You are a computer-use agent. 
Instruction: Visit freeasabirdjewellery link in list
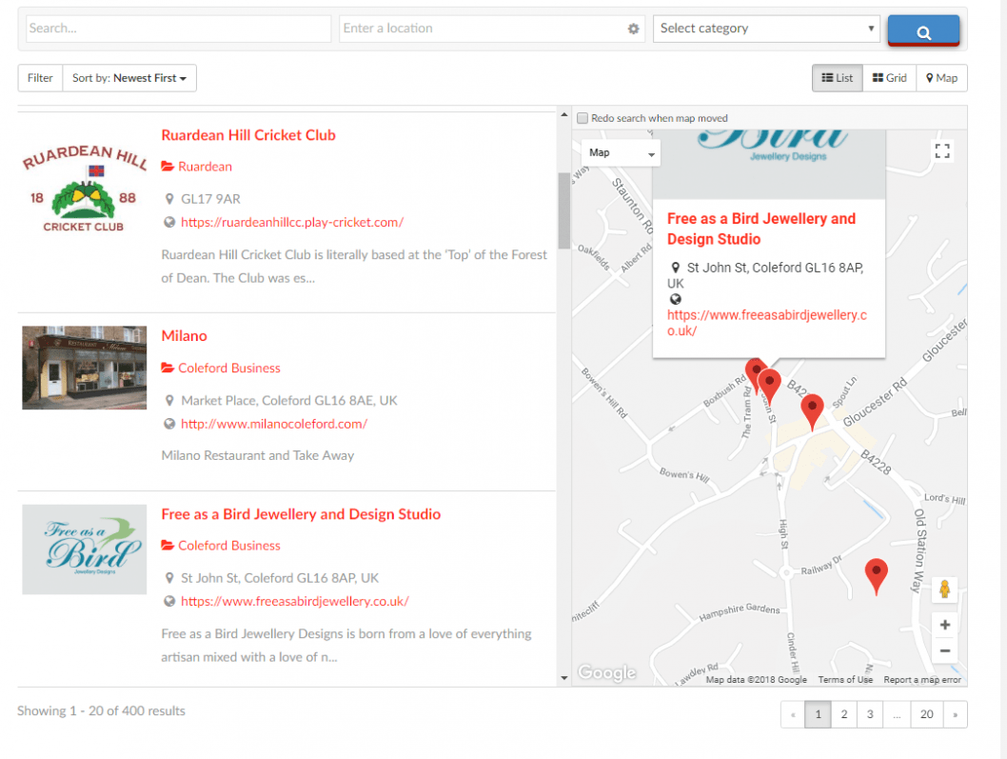coord(295,601)
